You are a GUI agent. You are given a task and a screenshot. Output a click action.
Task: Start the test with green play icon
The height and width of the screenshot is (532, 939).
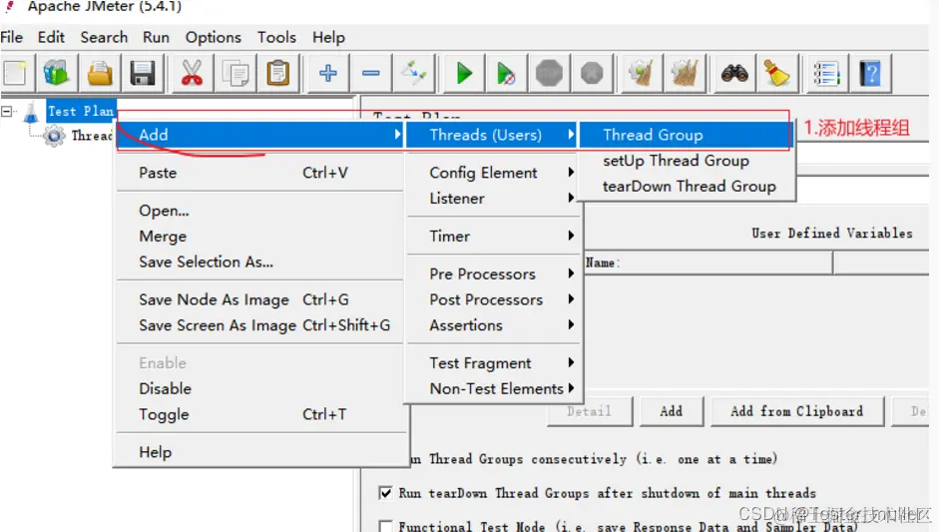click(x=463, y=73)
